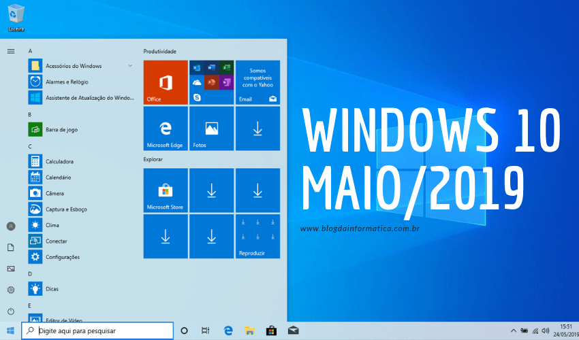Expand the Start menu hamburger button
Image resolution: width=579 pixels, height=340 pixels.
pyautogui.click(x=11, y=51)
